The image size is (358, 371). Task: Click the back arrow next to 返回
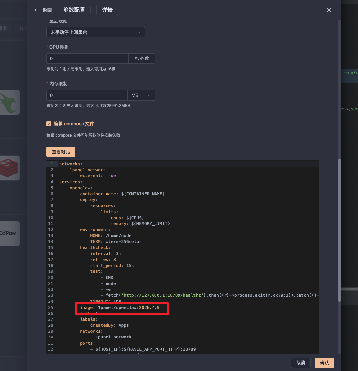point(36,10)
